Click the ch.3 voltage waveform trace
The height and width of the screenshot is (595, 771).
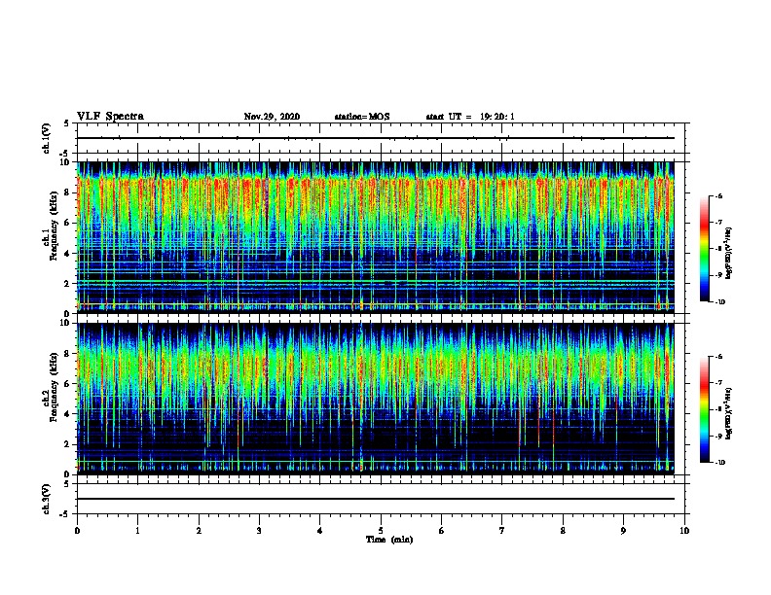pos(375,499)
